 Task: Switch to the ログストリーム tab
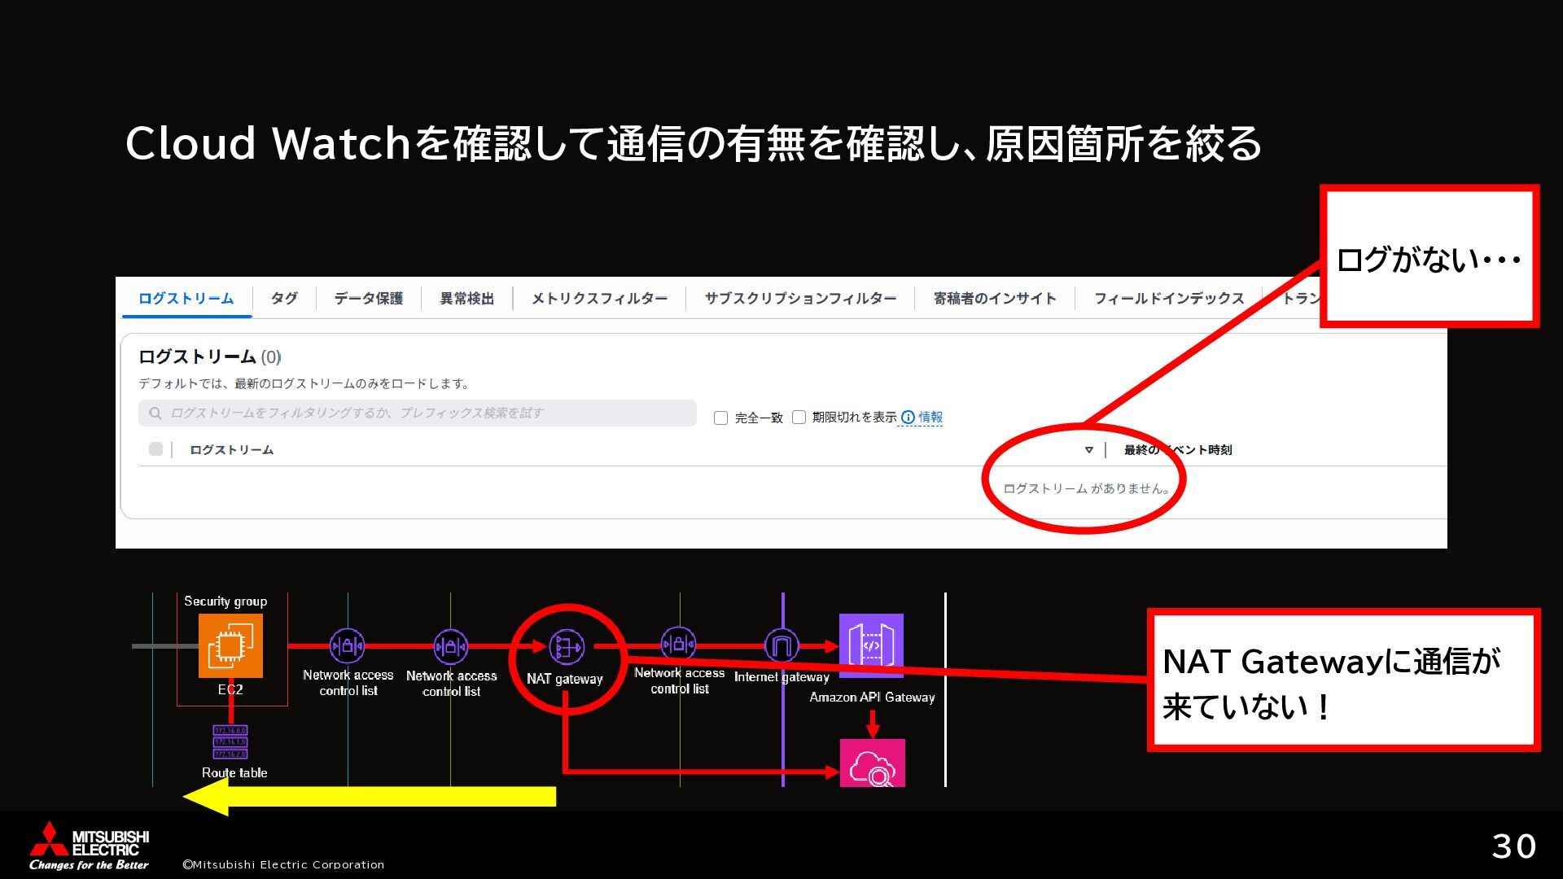pyautogui.click(x=186, y=299)
